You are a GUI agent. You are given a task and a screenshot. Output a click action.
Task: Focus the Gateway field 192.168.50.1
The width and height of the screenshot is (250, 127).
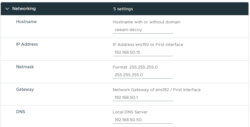pos(142,97)
